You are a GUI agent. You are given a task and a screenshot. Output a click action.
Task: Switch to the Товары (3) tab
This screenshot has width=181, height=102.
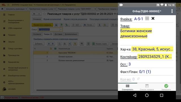point(48,34)
